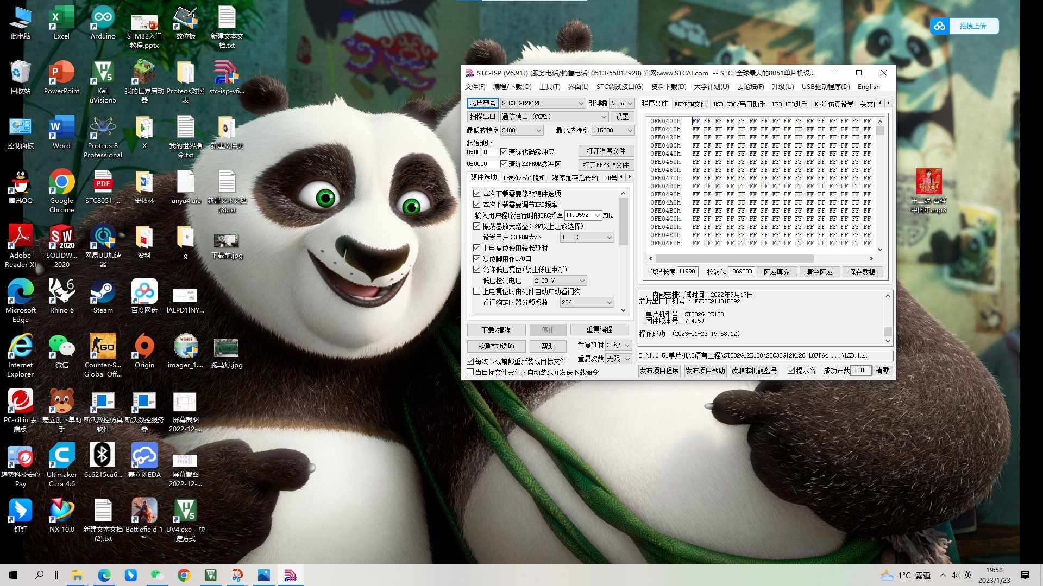Open user EEPROM size dropdown

pos(609,237)
